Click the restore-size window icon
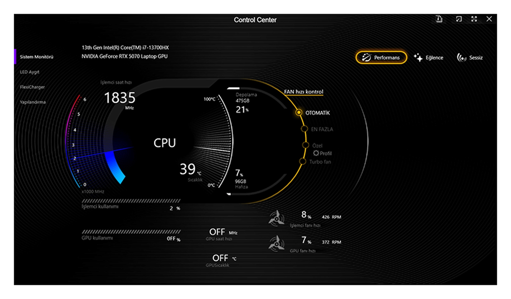The image size is (511, 299). 459,19
